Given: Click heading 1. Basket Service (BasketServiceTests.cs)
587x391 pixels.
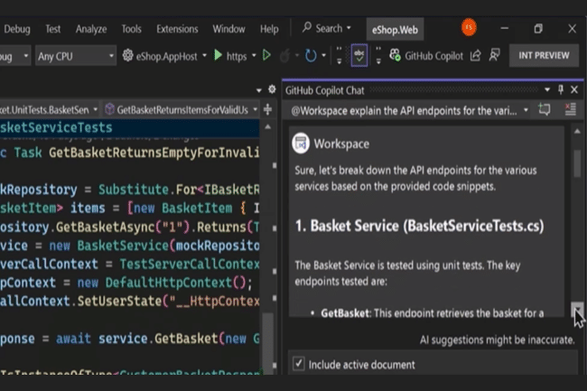Looking at the screenshot, I should pyautogui.click(x=419, y=226).
